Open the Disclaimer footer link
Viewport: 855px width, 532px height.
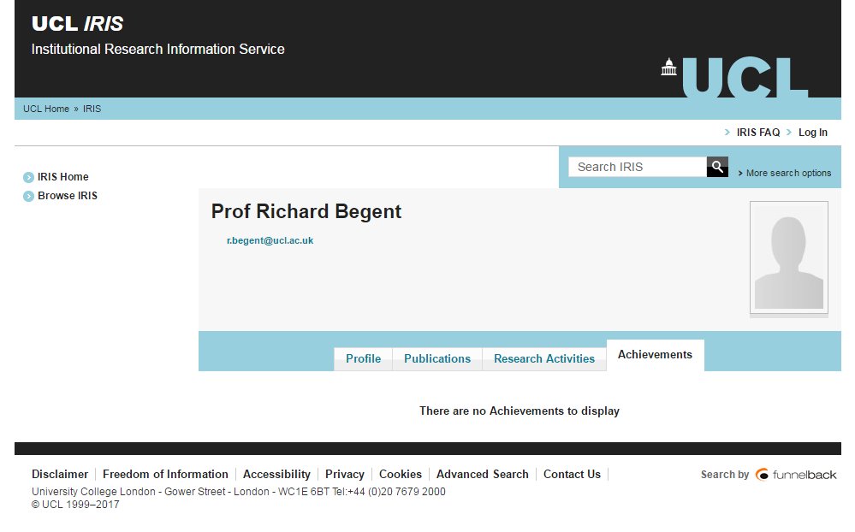[60, 474]
